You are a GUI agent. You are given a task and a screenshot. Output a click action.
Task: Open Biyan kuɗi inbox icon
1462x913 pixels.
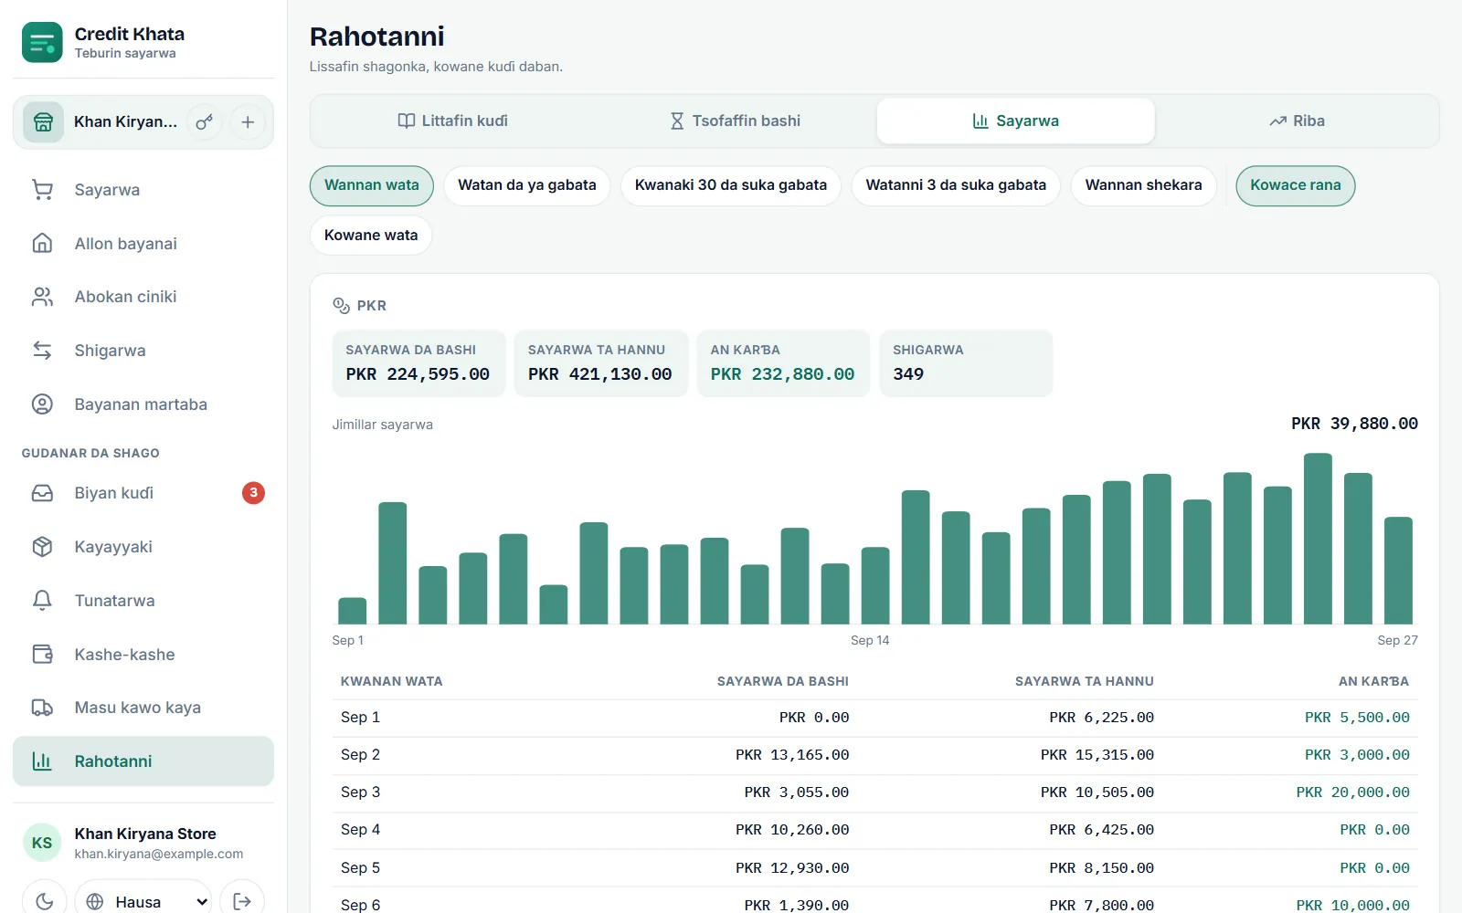42,493
